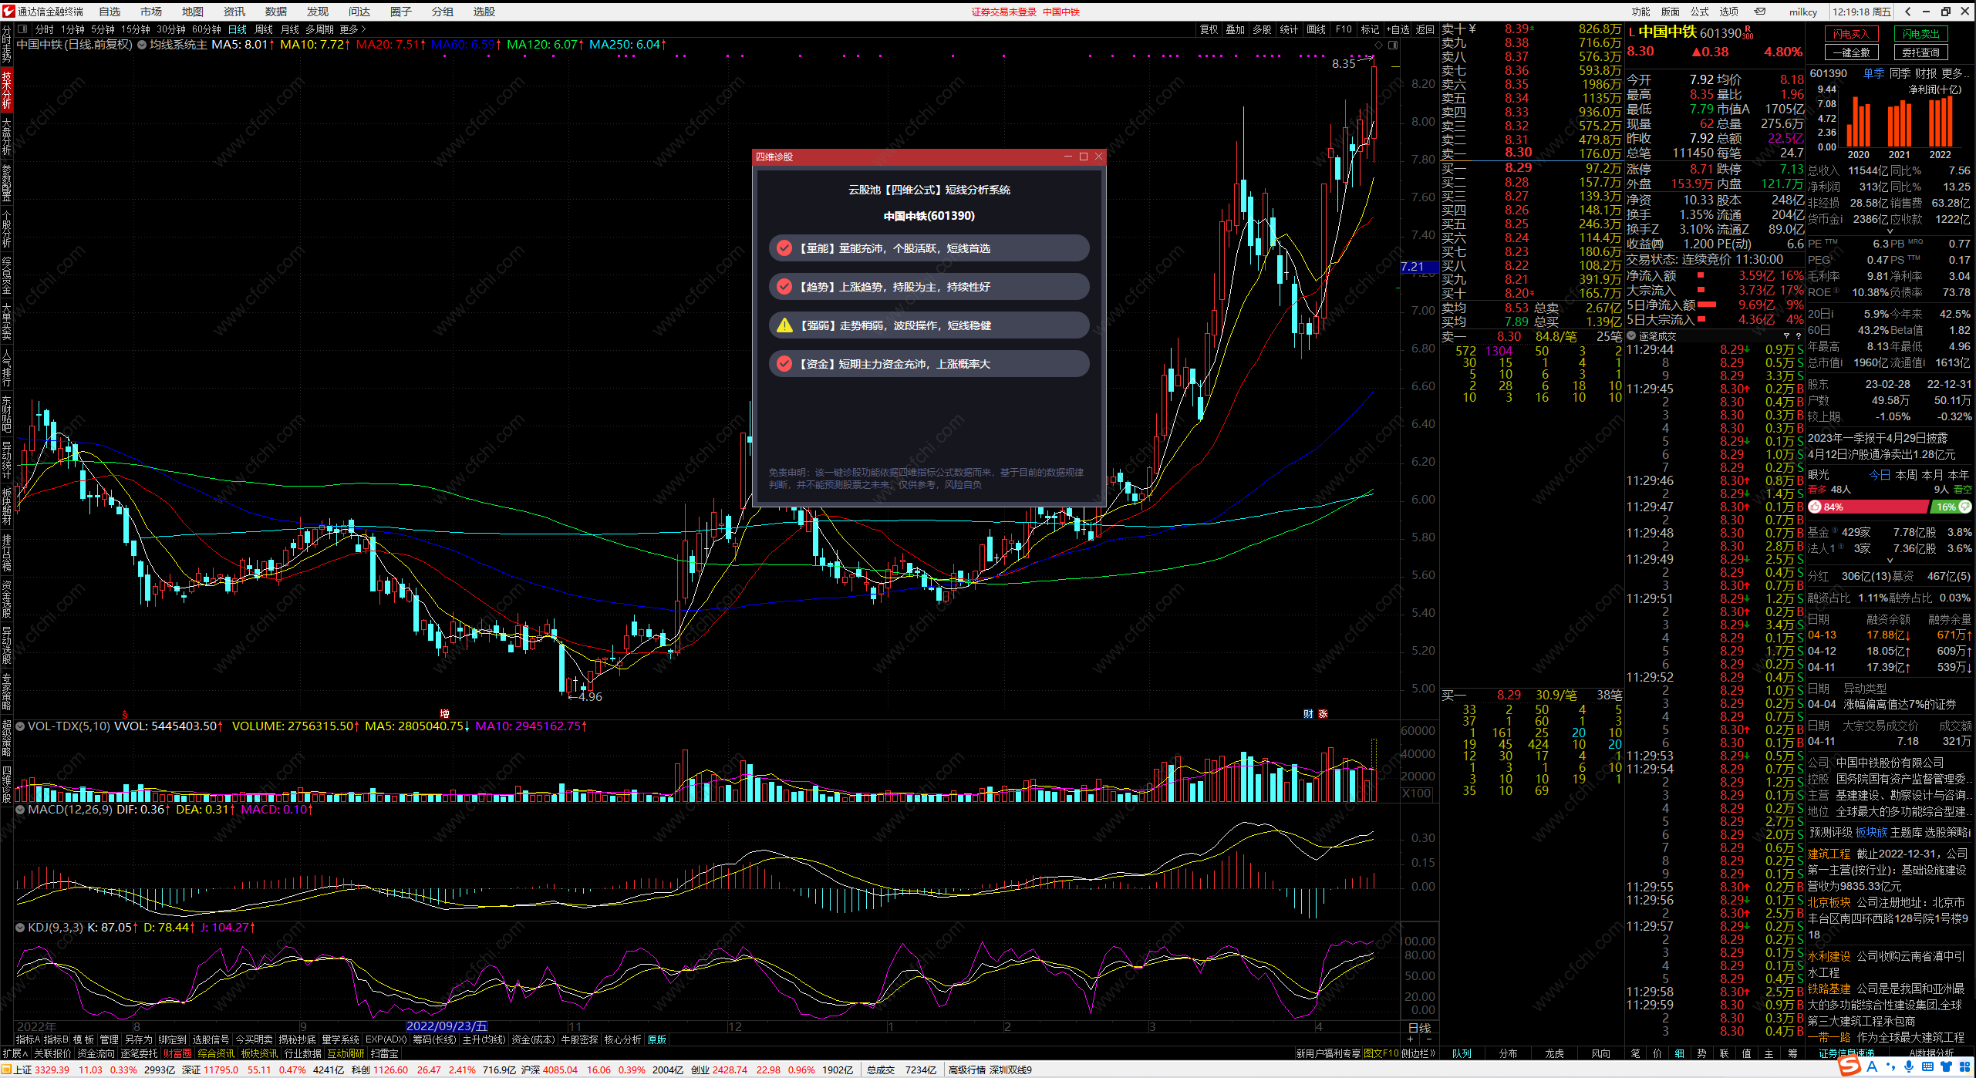The width and height of the screenshot is (1976, 1078).
Task: Toggle the KDJ indicator circle marker
Action: coord(21,928)
